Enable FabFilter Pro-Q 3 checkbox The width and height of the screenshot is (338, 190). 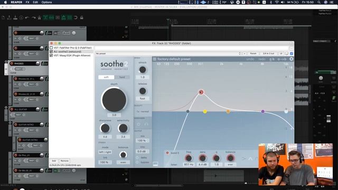(51, 47)
